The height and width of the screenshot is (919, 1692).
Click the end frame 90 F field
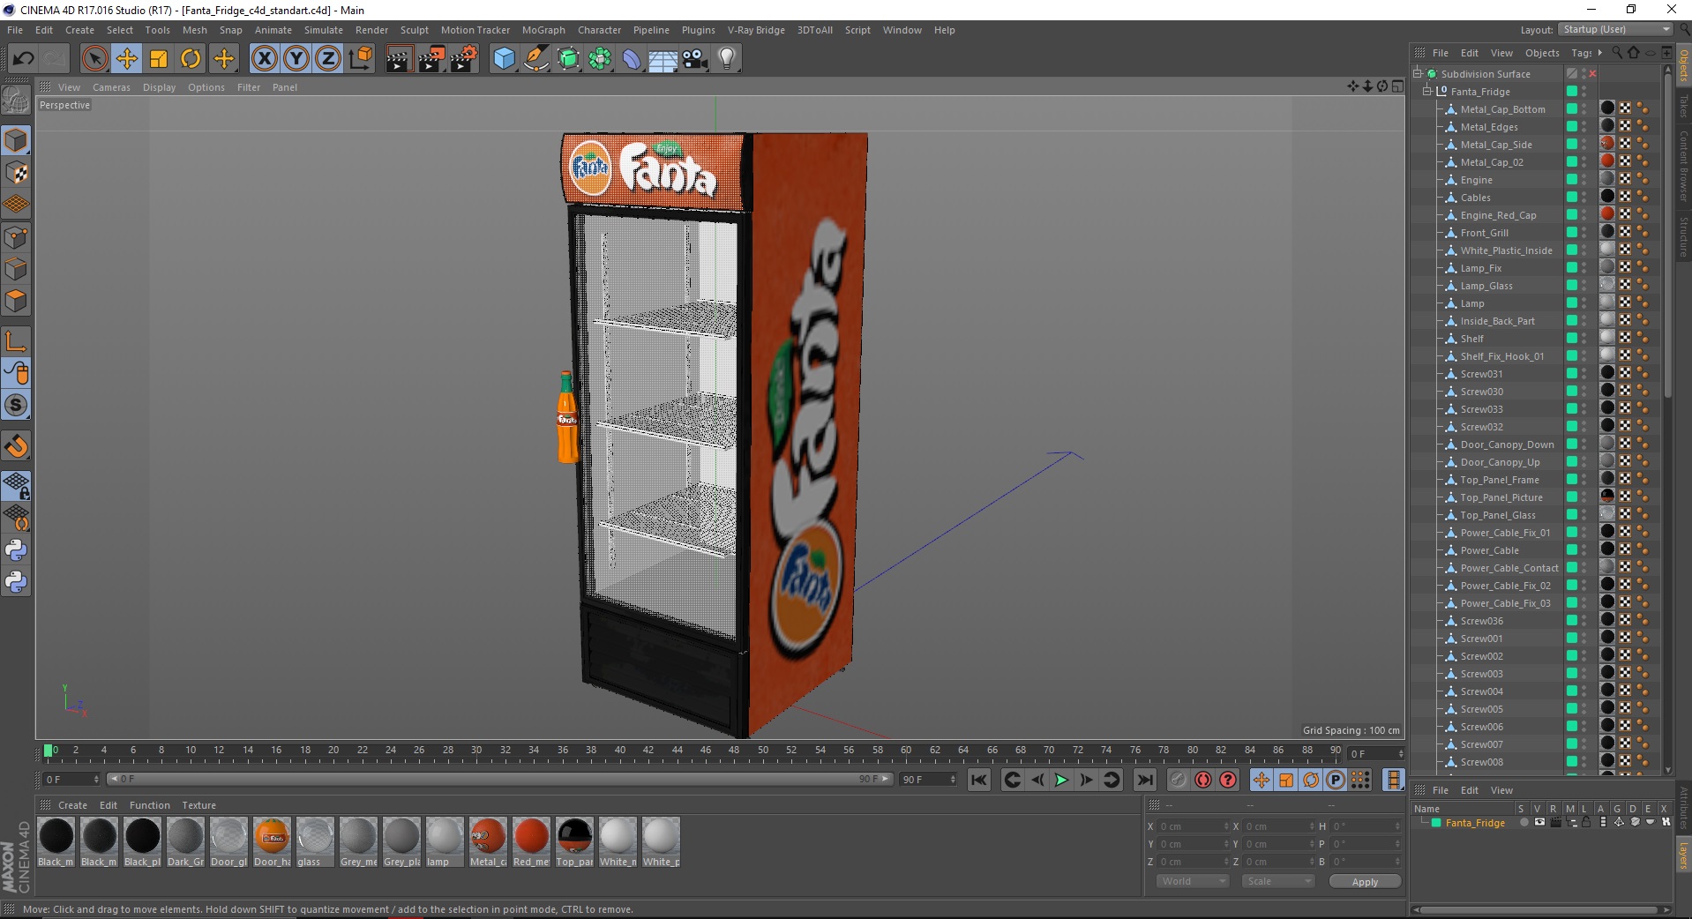pyautogui.click(x=928, y=780)
